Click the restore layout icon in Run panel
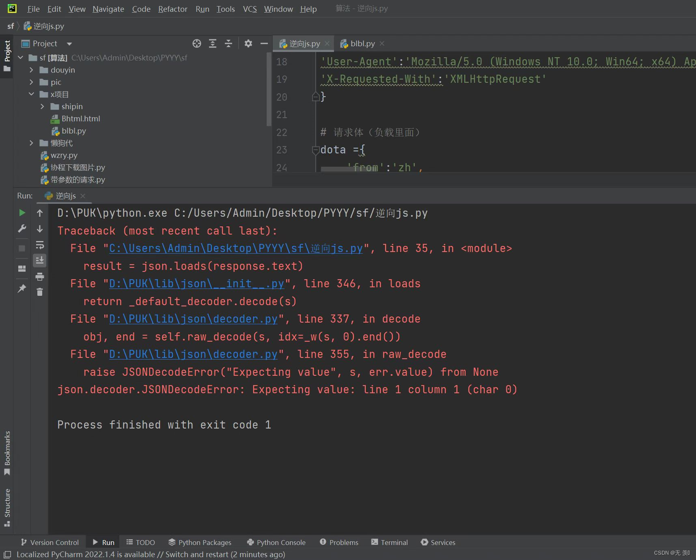Image resolution: width=696 pixels, height=560 pixels. point(22,269)
